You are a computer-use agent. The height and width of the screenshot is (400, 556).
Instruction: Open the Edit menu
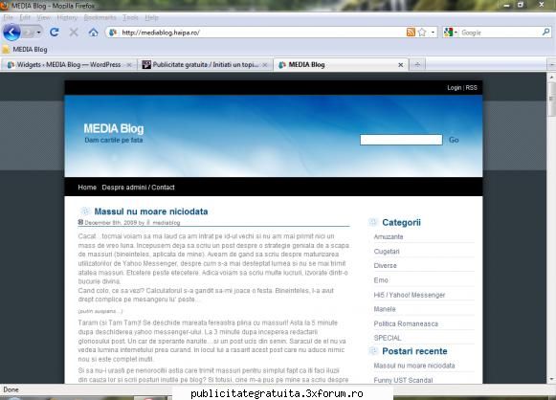[25, 17]
